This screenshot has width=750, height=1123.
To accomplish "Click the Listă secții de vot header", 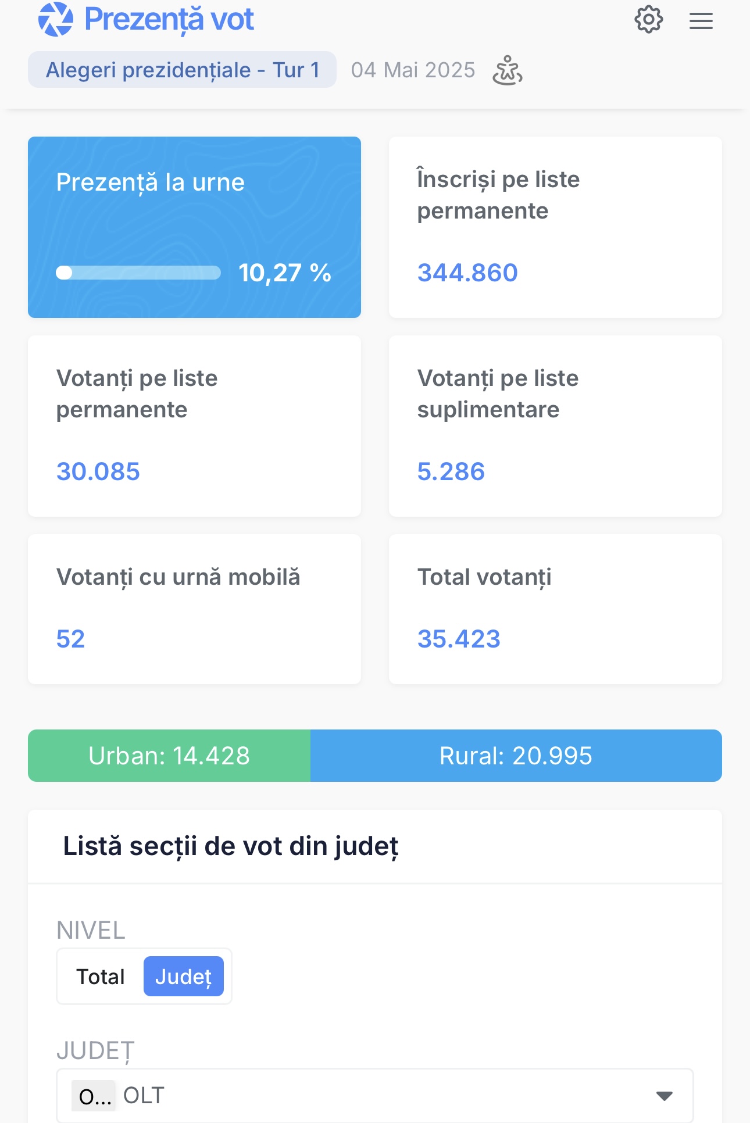I will [231, 846].
